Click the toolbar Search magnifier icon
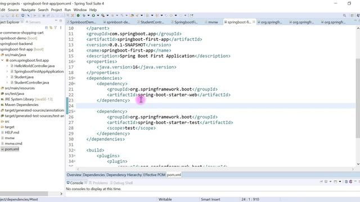360x202 pixels. (344, 15)
